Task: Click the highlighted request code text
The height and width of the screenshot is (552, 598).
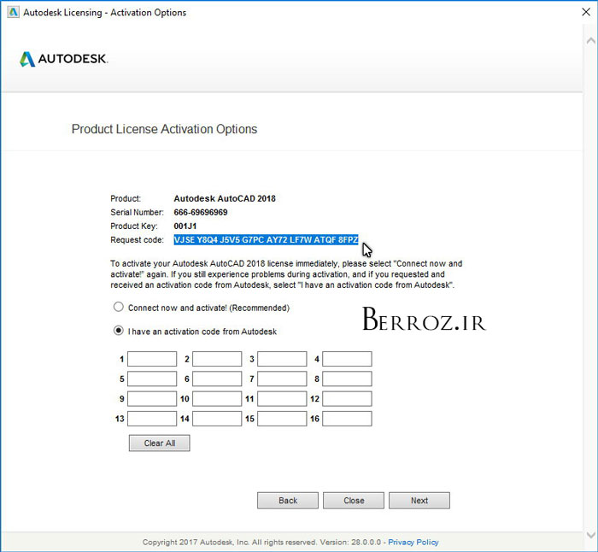Action: coord(266,240)
